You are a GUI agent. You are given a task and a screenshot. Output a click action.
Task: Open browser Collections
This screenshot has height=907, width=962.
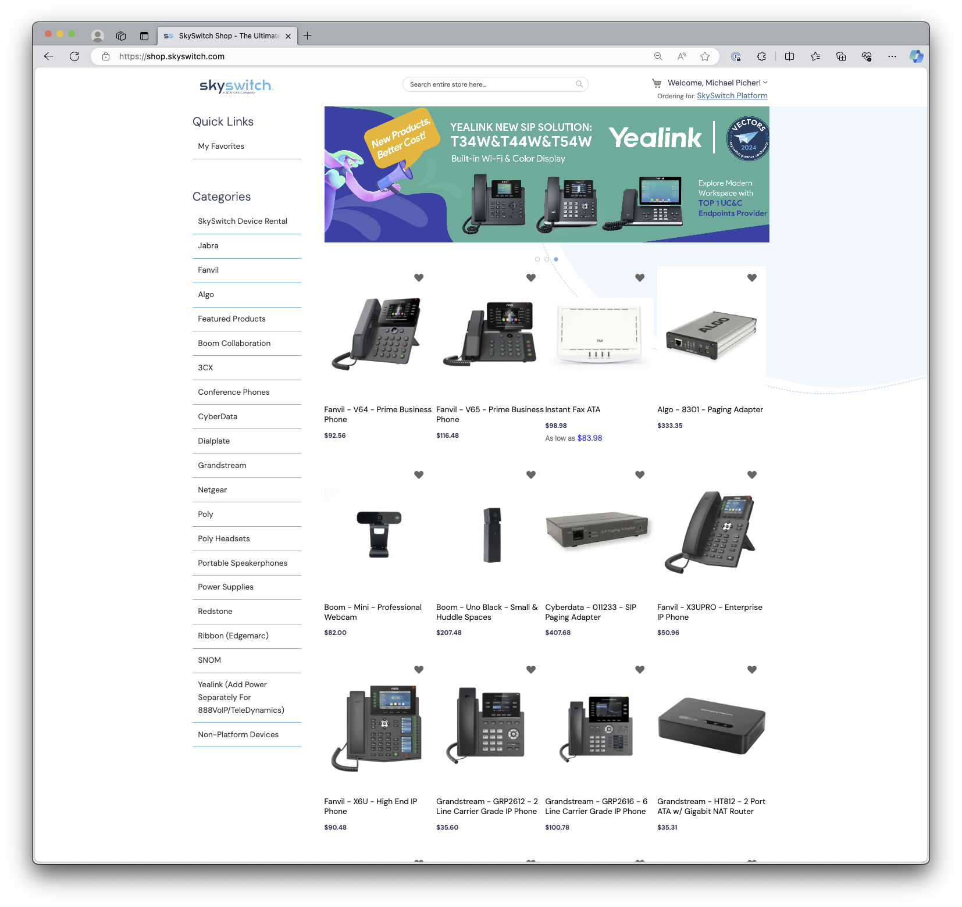(x=841, y=56)
